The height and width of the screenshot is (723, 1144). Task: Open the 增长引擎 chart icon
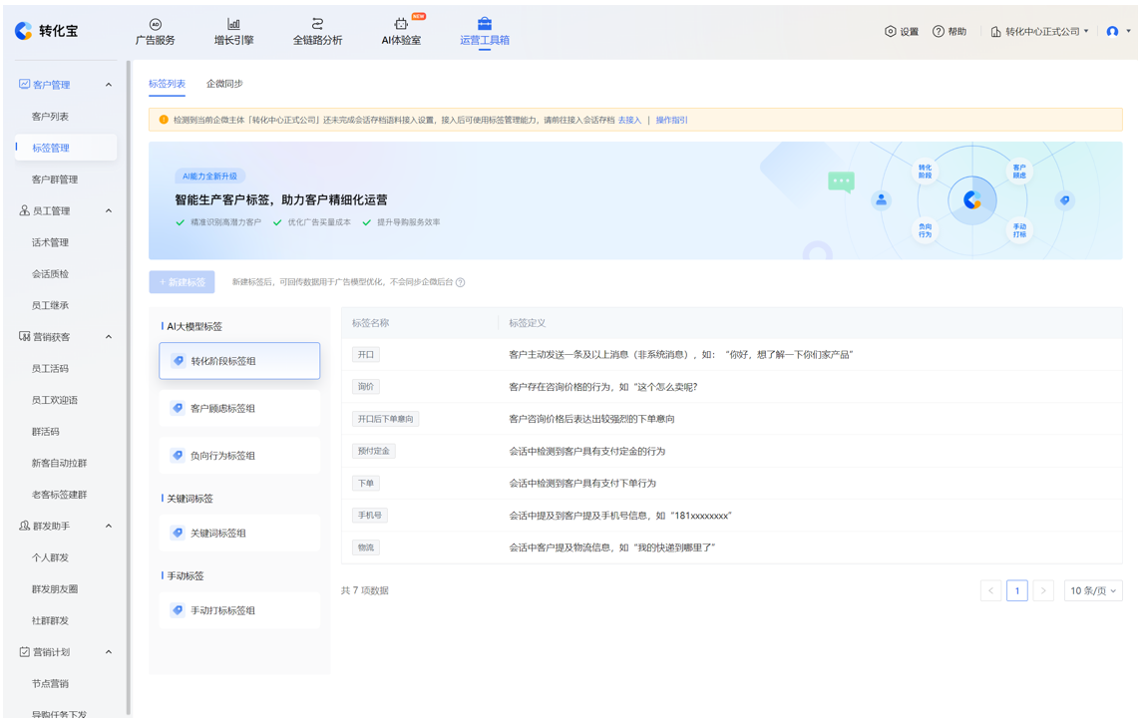tap(233, 24)
